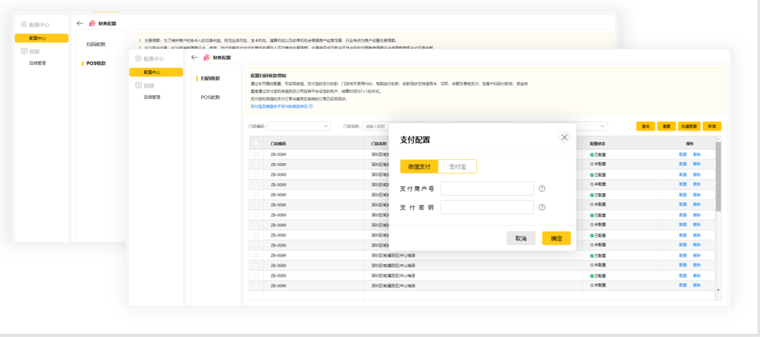Click info icon after the payment rules link
The height and width of the screenshot is (337, 760).
310,106
